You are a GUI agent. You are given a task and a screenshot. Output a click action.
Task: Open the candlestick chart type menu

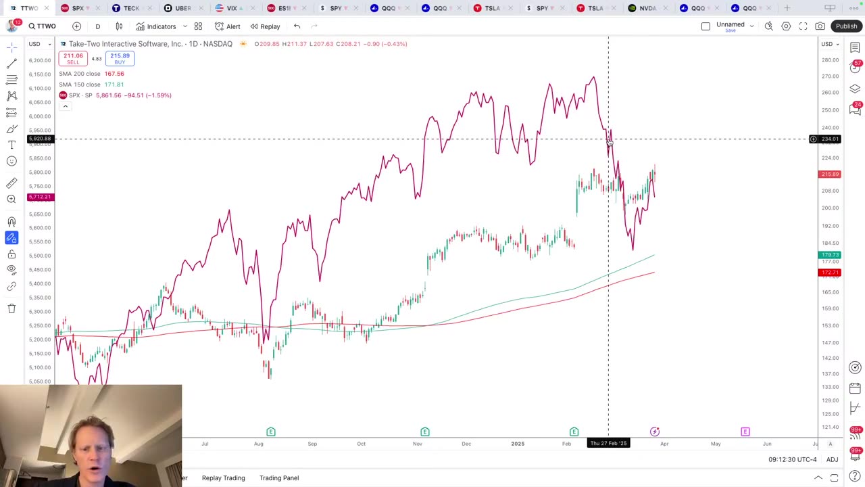[x=119, y=26]
